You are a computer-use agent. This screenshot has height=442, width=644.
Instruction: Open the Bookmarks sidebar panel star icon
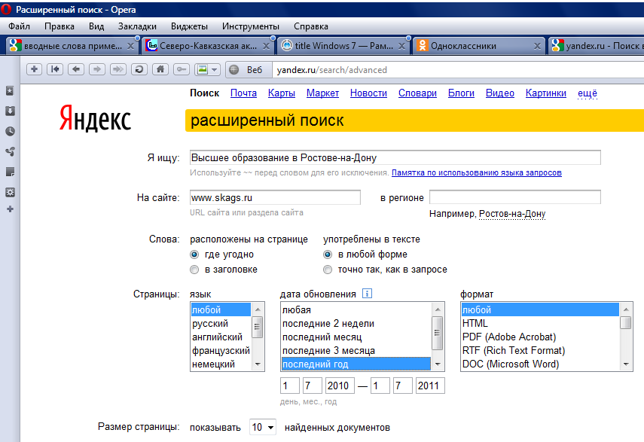[x=11, y=90]
